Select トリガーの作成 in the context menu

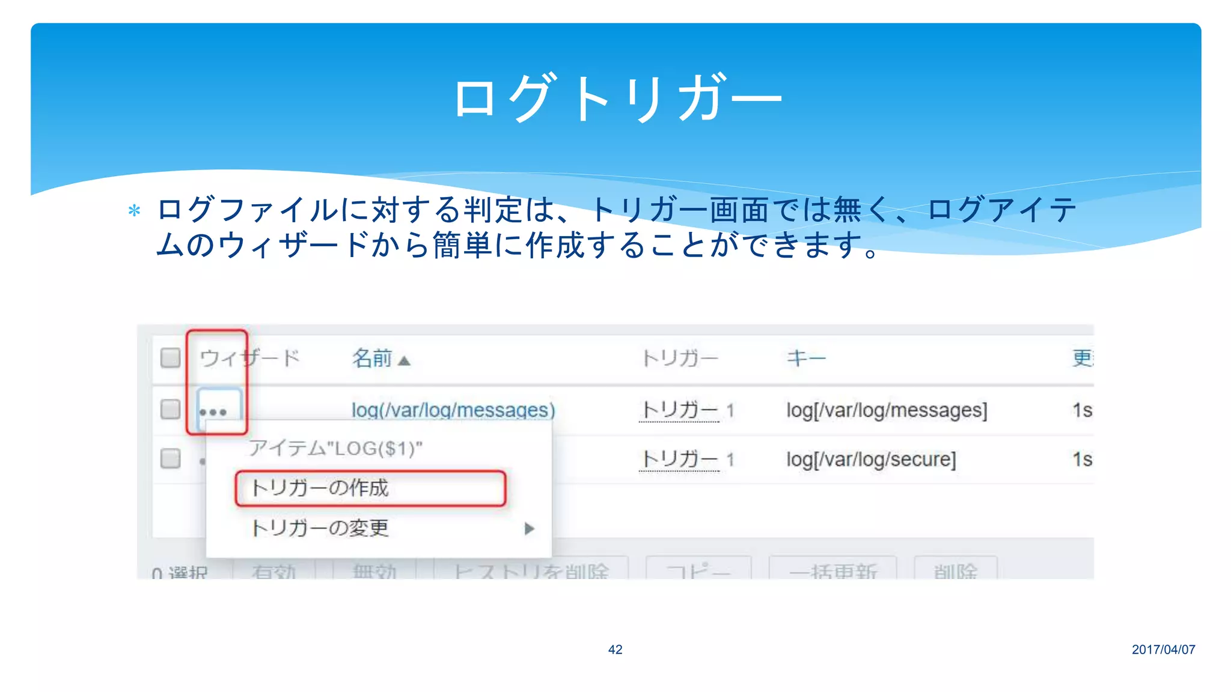tap(370, 488)
